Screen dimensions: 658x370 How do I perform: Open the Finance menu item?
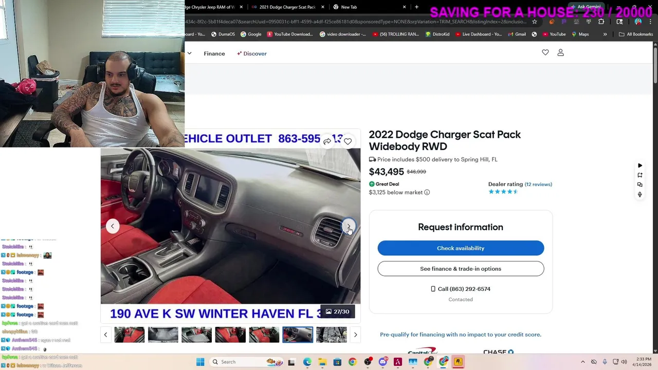pos(214,53)
